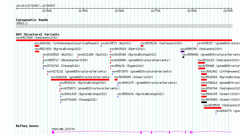Image resolution: width=240 pixels, height=135 pixels.
Task: Click the red bar under nsv6535535
Action: (212, 108)
